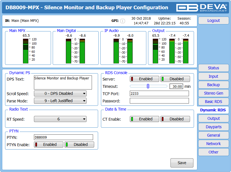231x172 pixels.
Task: Click the Main MPX level meter
Action: point(26,51)
